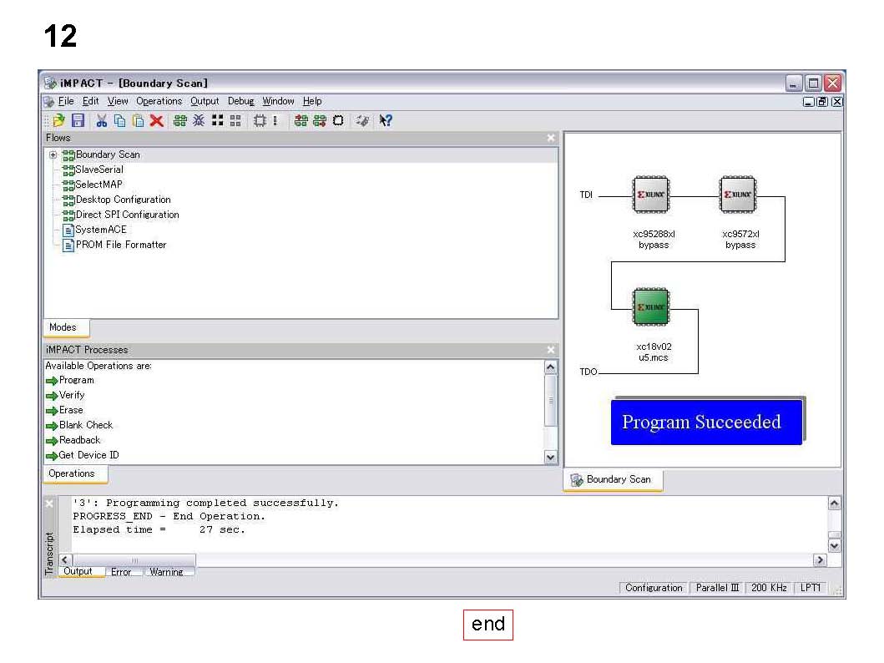
Task: Click the PROM File Formatter document icon
Action: point(68,245)
